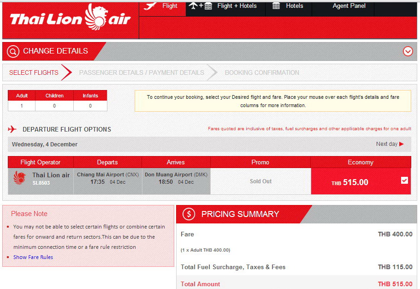The height and width of the screenshot is (289, 420).
Task: Open the Agent Panel tab
Action: (x=349, y=6)
